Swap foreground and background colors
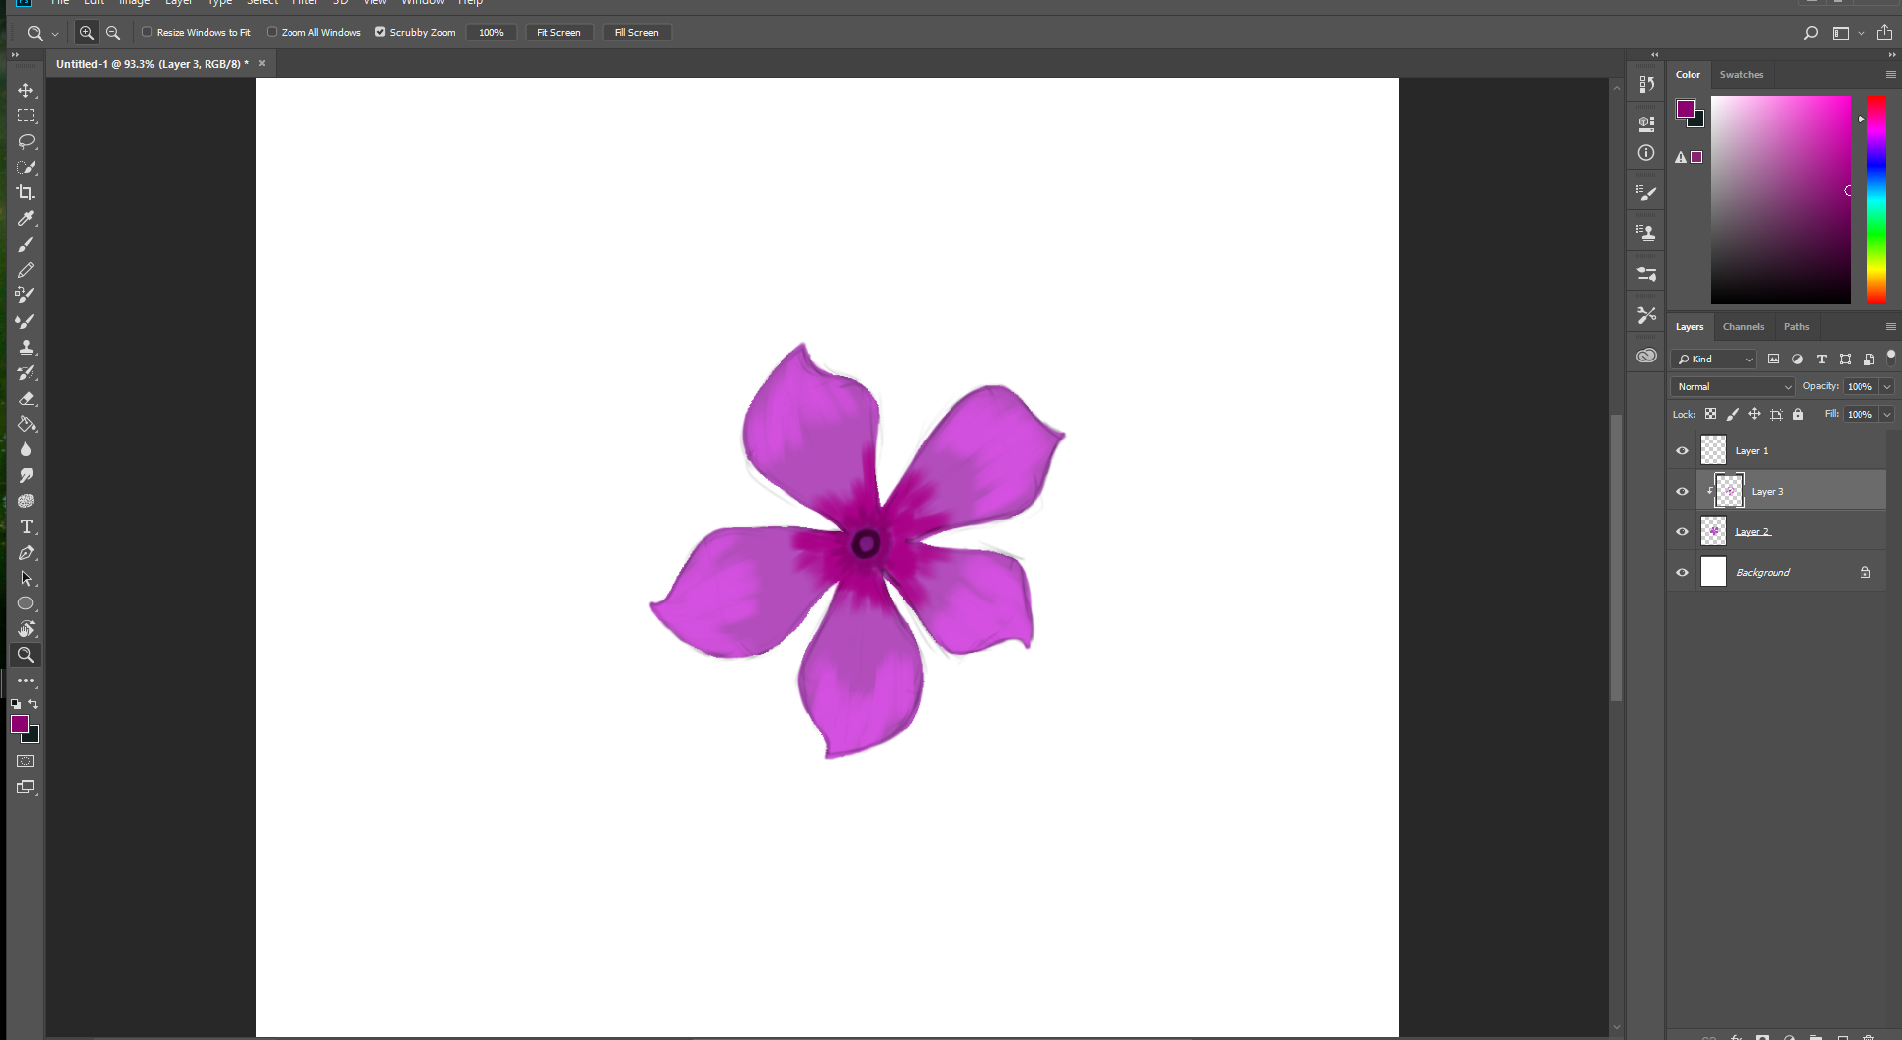 coord(34,704)
